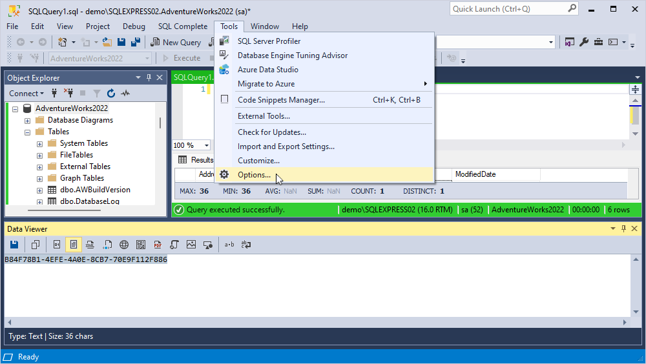Viewport: 646px width, 364px height.
Task: Collapse the AdventureWorks2022 database node
Action: 16,109
